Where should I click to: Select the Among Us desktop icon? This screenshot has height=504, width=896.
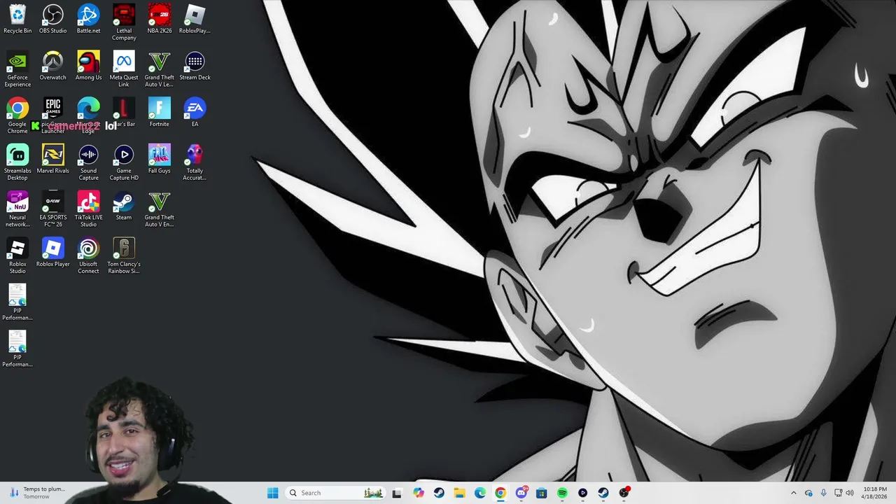click(88, 66)
